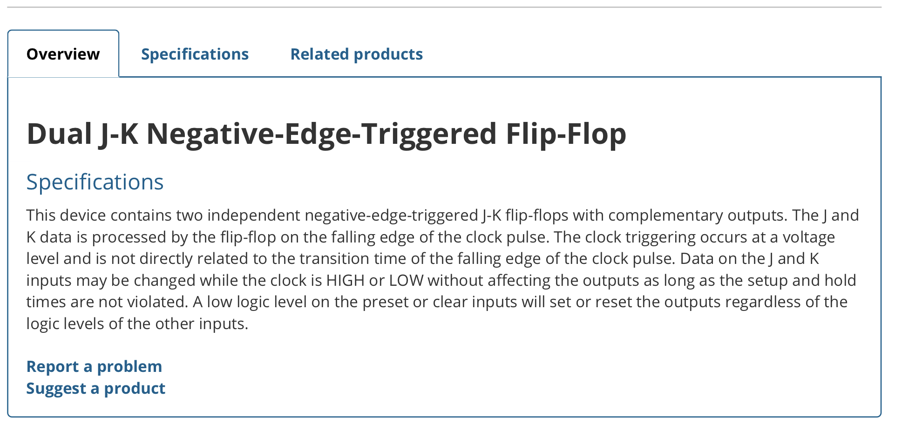Select the Overview tab
Image resolution: width=909 pixels, height=438 pixels.
point(63,54)
